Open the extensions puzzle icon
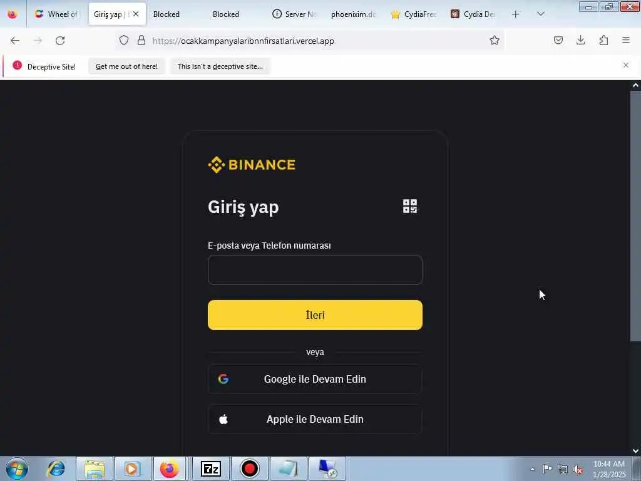This screenshot has height=481, width=641. [x=603, y=40]
